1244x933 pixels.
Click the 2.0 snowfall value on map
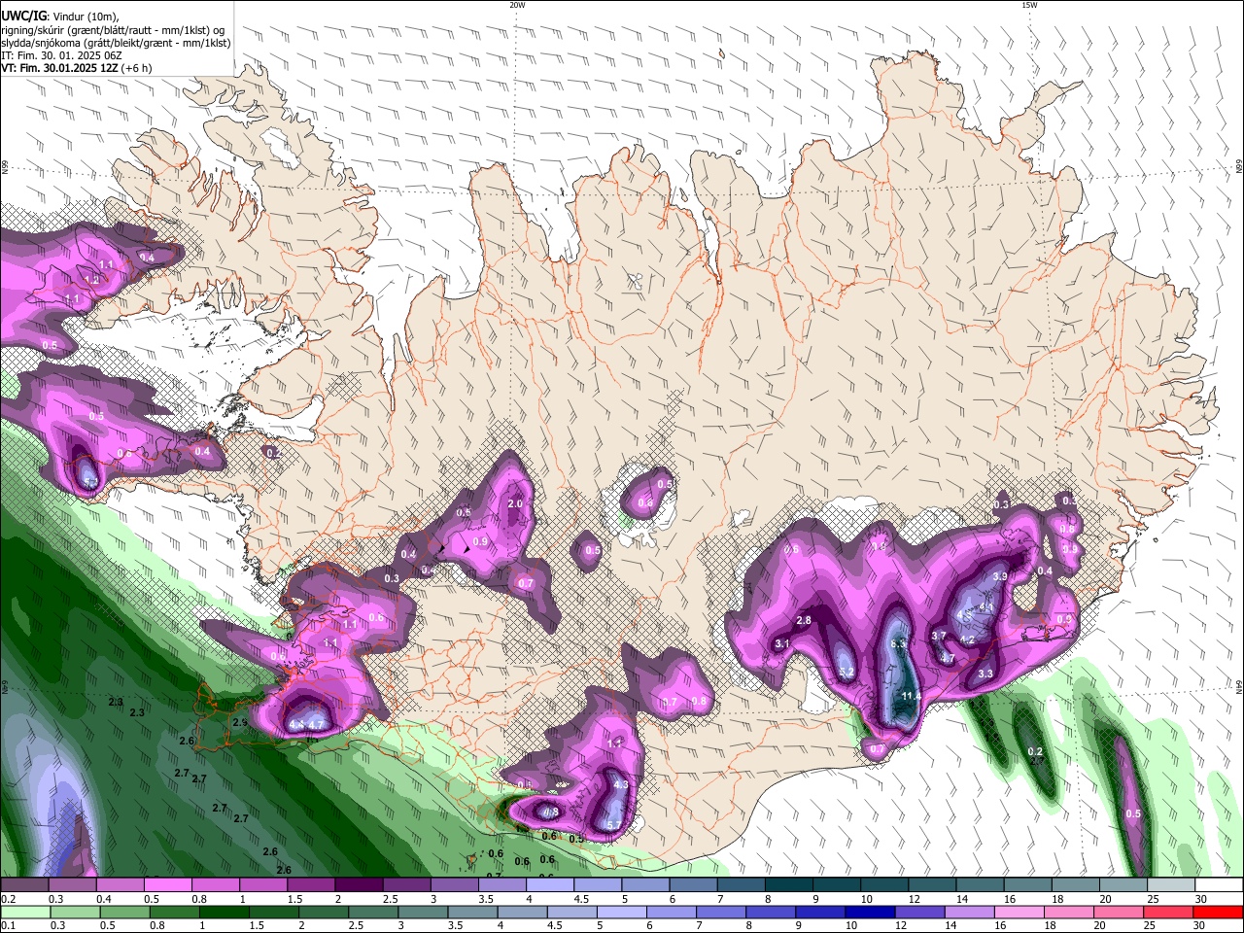click(515, 503)
